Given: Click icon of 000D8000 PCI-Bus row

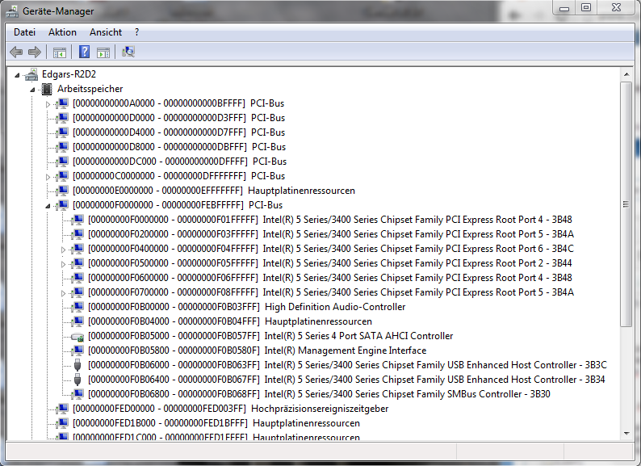Looking at the screenshot, I should [x=62, y=147].
